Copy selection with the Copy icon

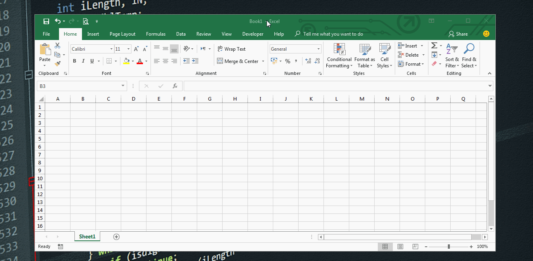click(57, 55)
